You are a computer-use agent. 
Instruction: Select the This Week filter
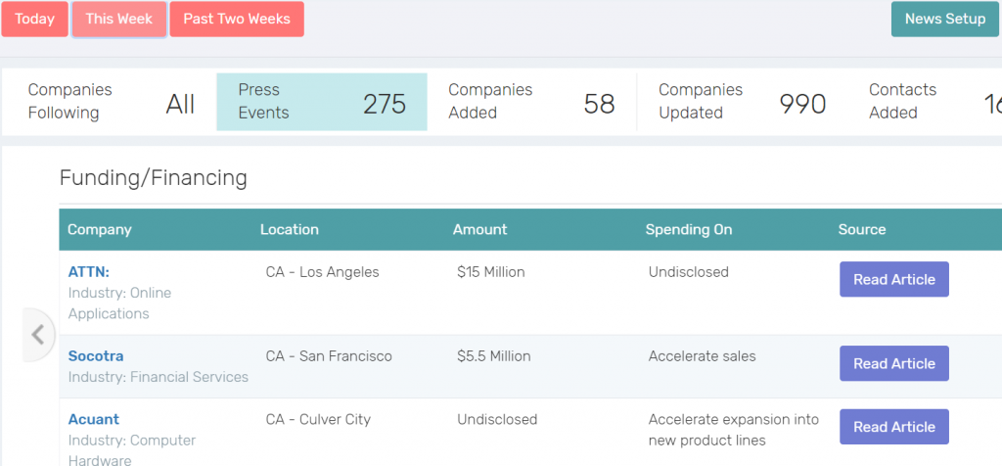[x=118, y=20]
